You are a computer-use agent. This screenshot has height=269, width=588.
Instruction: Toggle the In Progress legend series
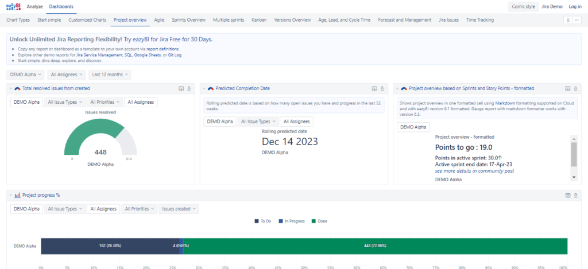tap(291, 221)
